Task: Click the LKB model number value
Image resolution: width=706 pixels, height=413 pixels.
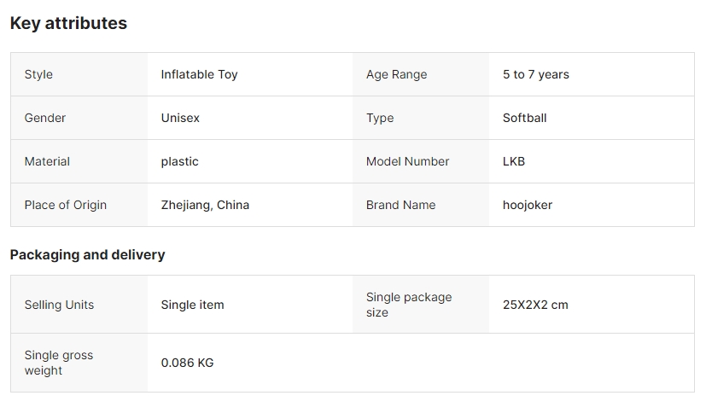Action: [x=514, y=161]
